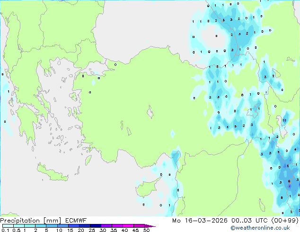Click the 0.5–1 mm legend swatch
Image resolution: width=300 pixels, height=232 pixels.
(19, 226)
